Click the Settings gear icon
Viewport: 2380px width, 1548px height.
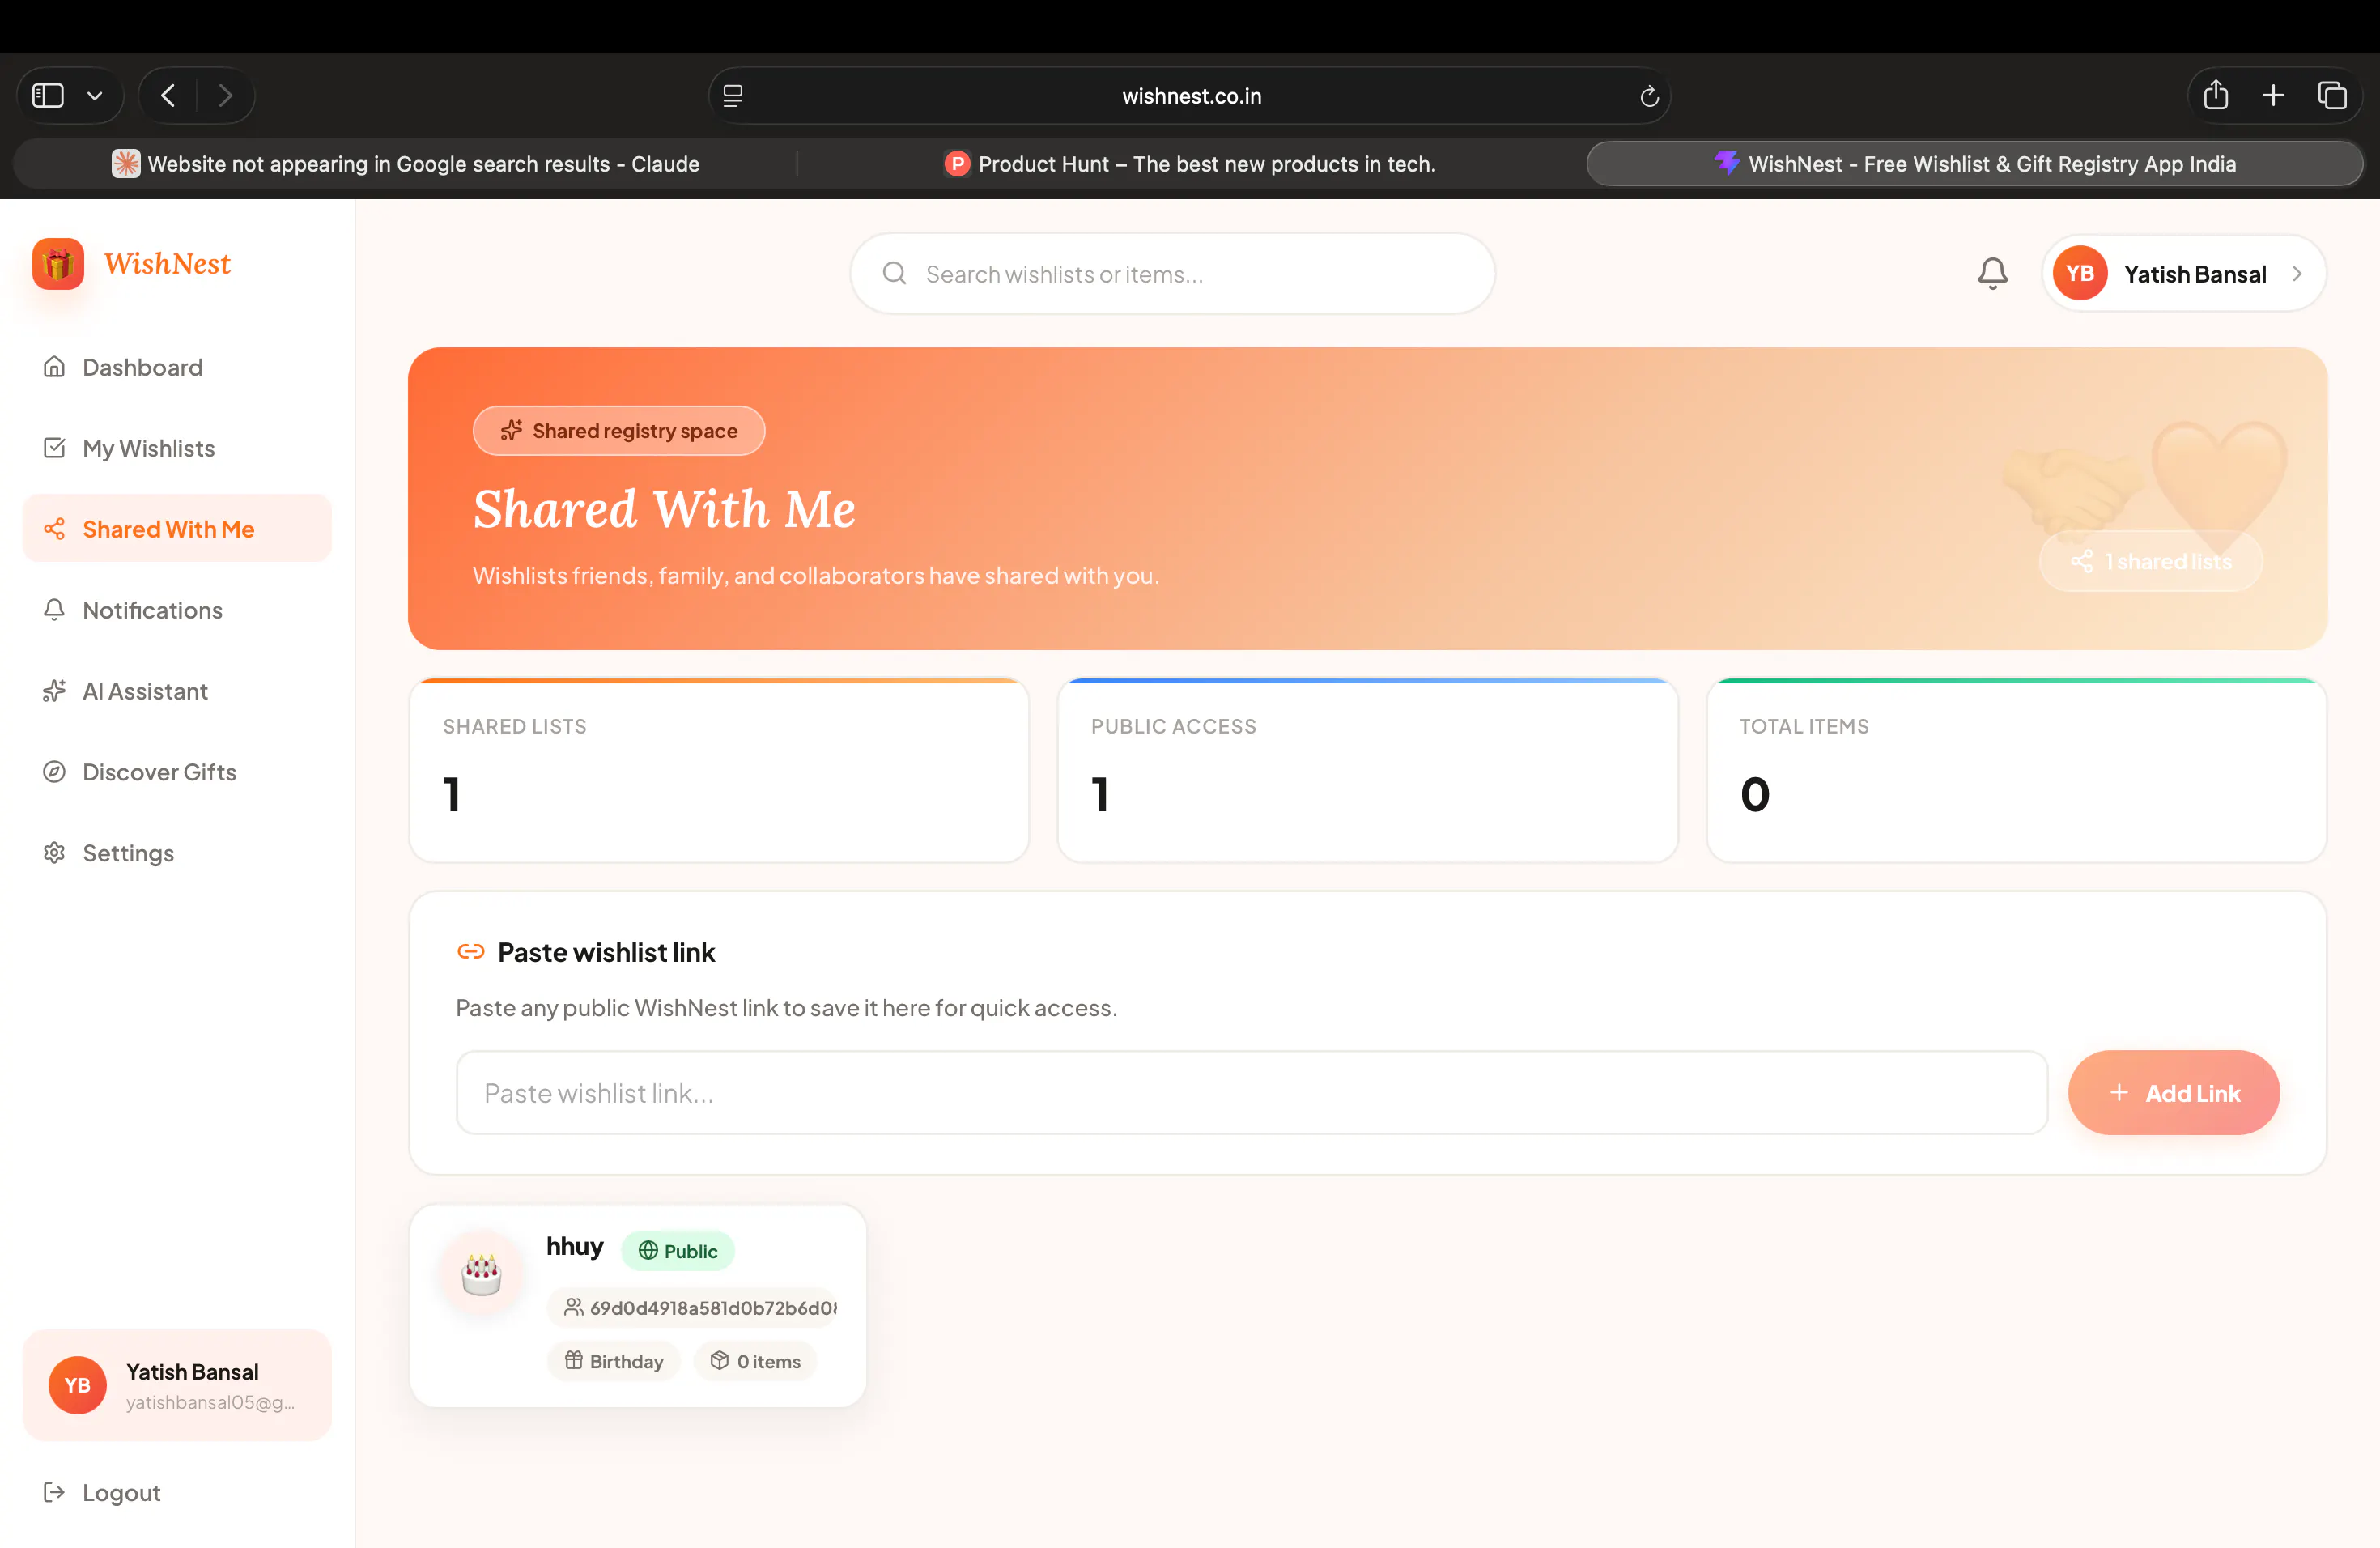coord(54,853)
